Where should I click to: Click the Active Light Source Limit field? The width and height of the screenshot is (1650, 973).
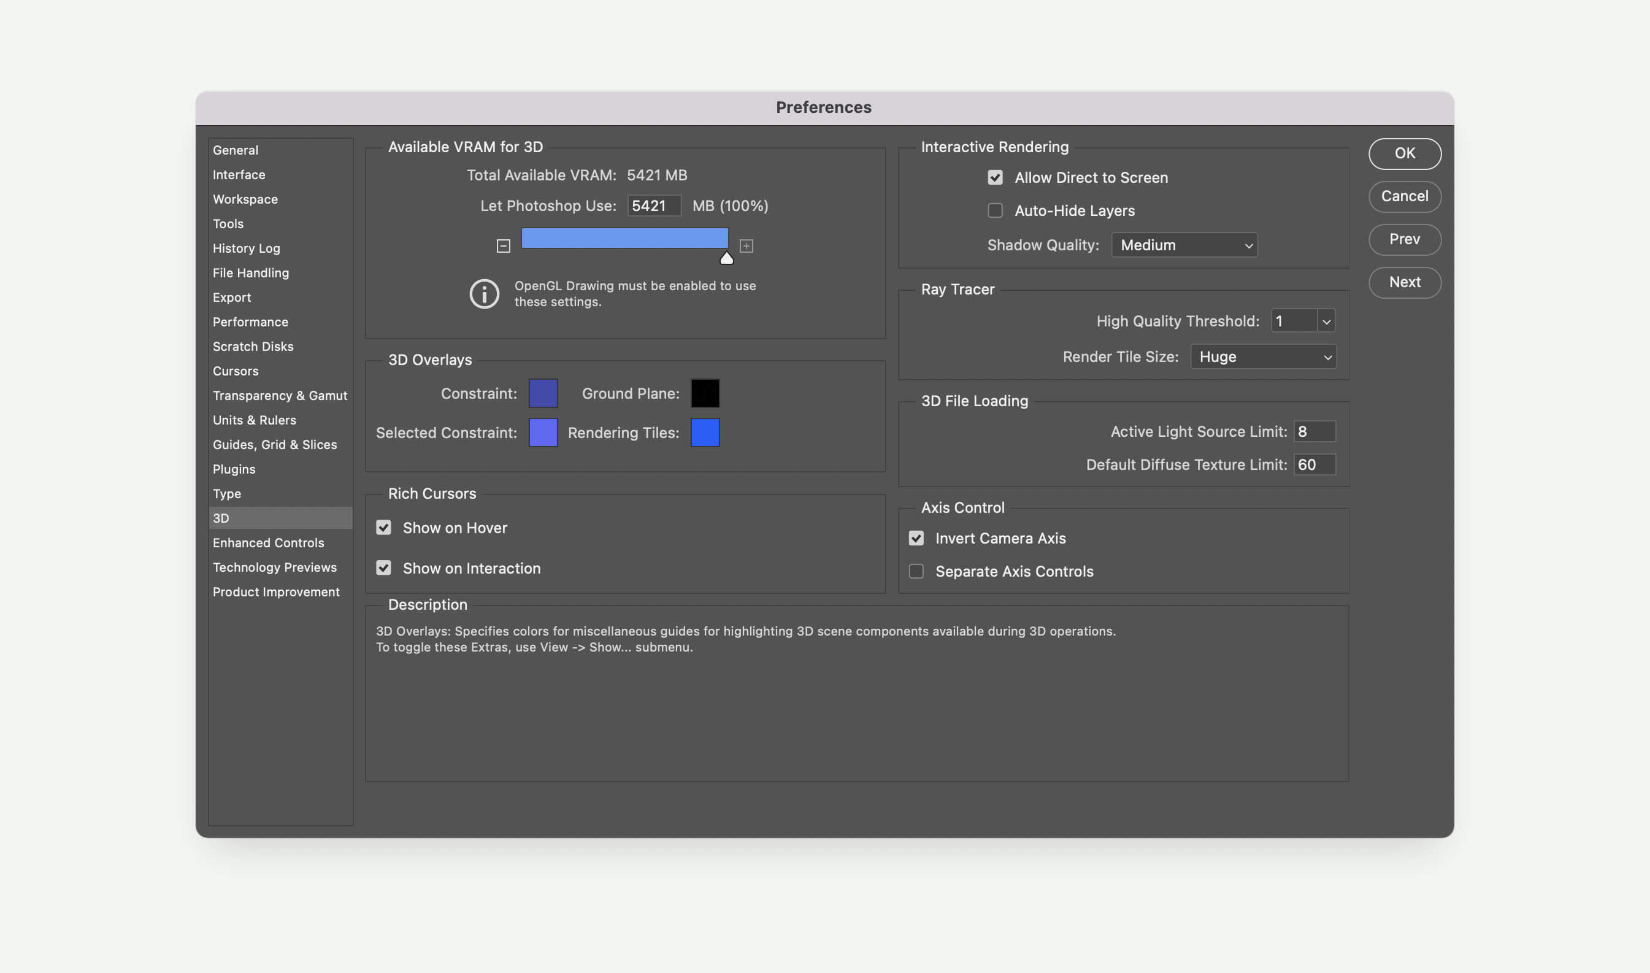pyautogui.click(x=1314, y=431)
